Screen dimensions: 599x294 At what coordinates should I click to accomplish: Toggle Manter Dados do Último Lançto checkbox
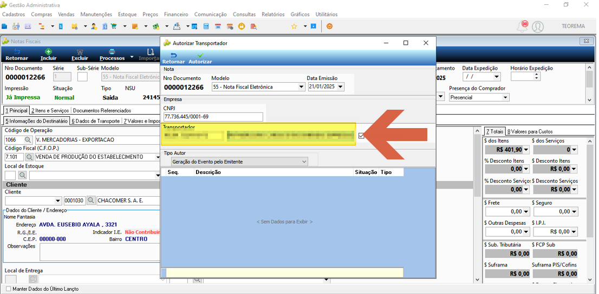pos(9,289)
